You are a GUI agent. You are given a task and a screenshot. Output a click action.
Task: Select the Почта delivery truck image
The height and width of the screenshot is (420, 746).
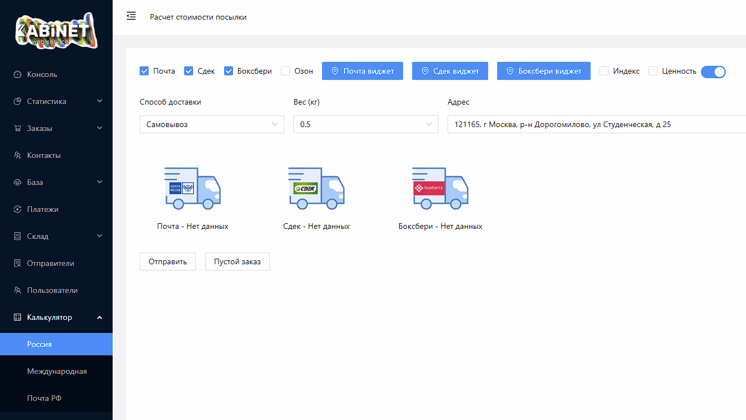point(193,188)
